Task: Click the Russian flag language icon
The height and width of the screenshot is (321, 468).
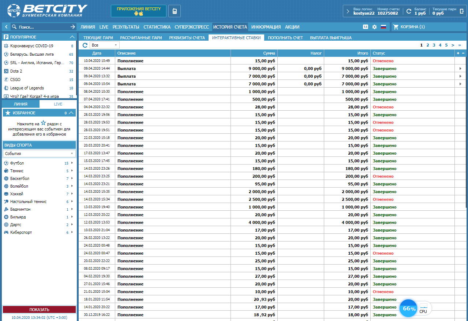Action: pos(383,27)
